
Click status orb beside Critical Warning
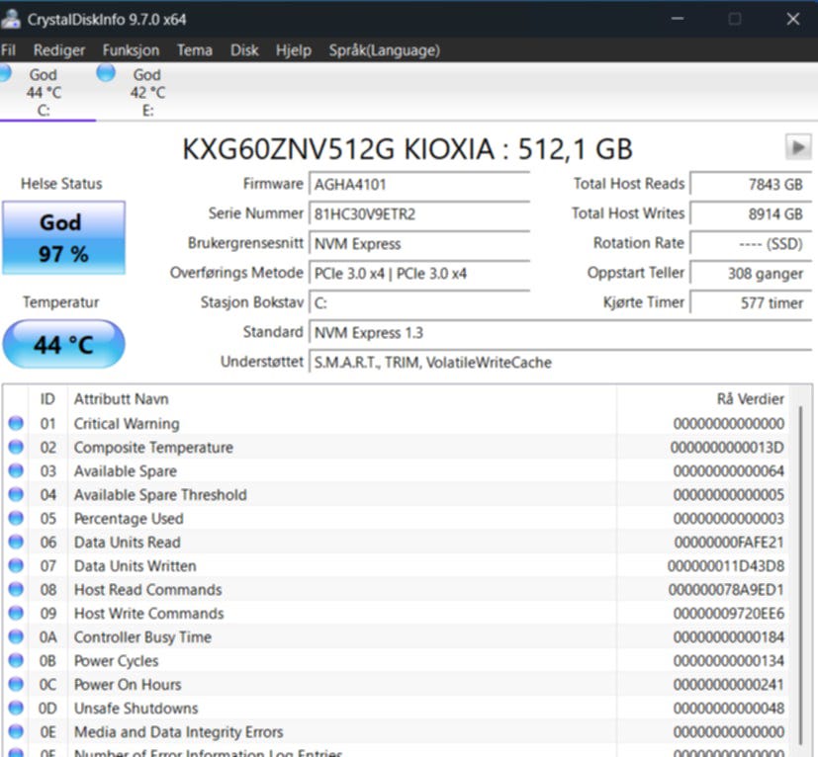[x=16, y=424]
